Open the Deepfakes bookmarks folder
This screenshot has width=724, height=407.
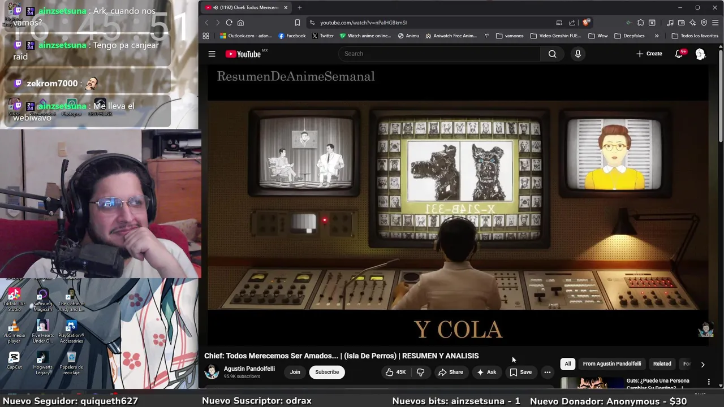coord(629,36)
